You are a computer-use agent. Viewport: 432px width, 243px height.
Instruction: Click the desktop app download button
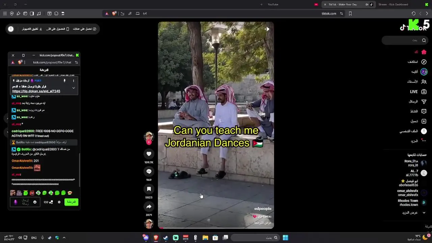32,29
